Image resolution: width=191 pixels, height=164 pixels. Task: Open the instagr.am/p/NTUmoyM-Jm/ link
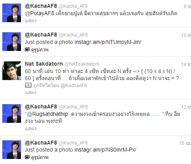[x=108, y=42]
